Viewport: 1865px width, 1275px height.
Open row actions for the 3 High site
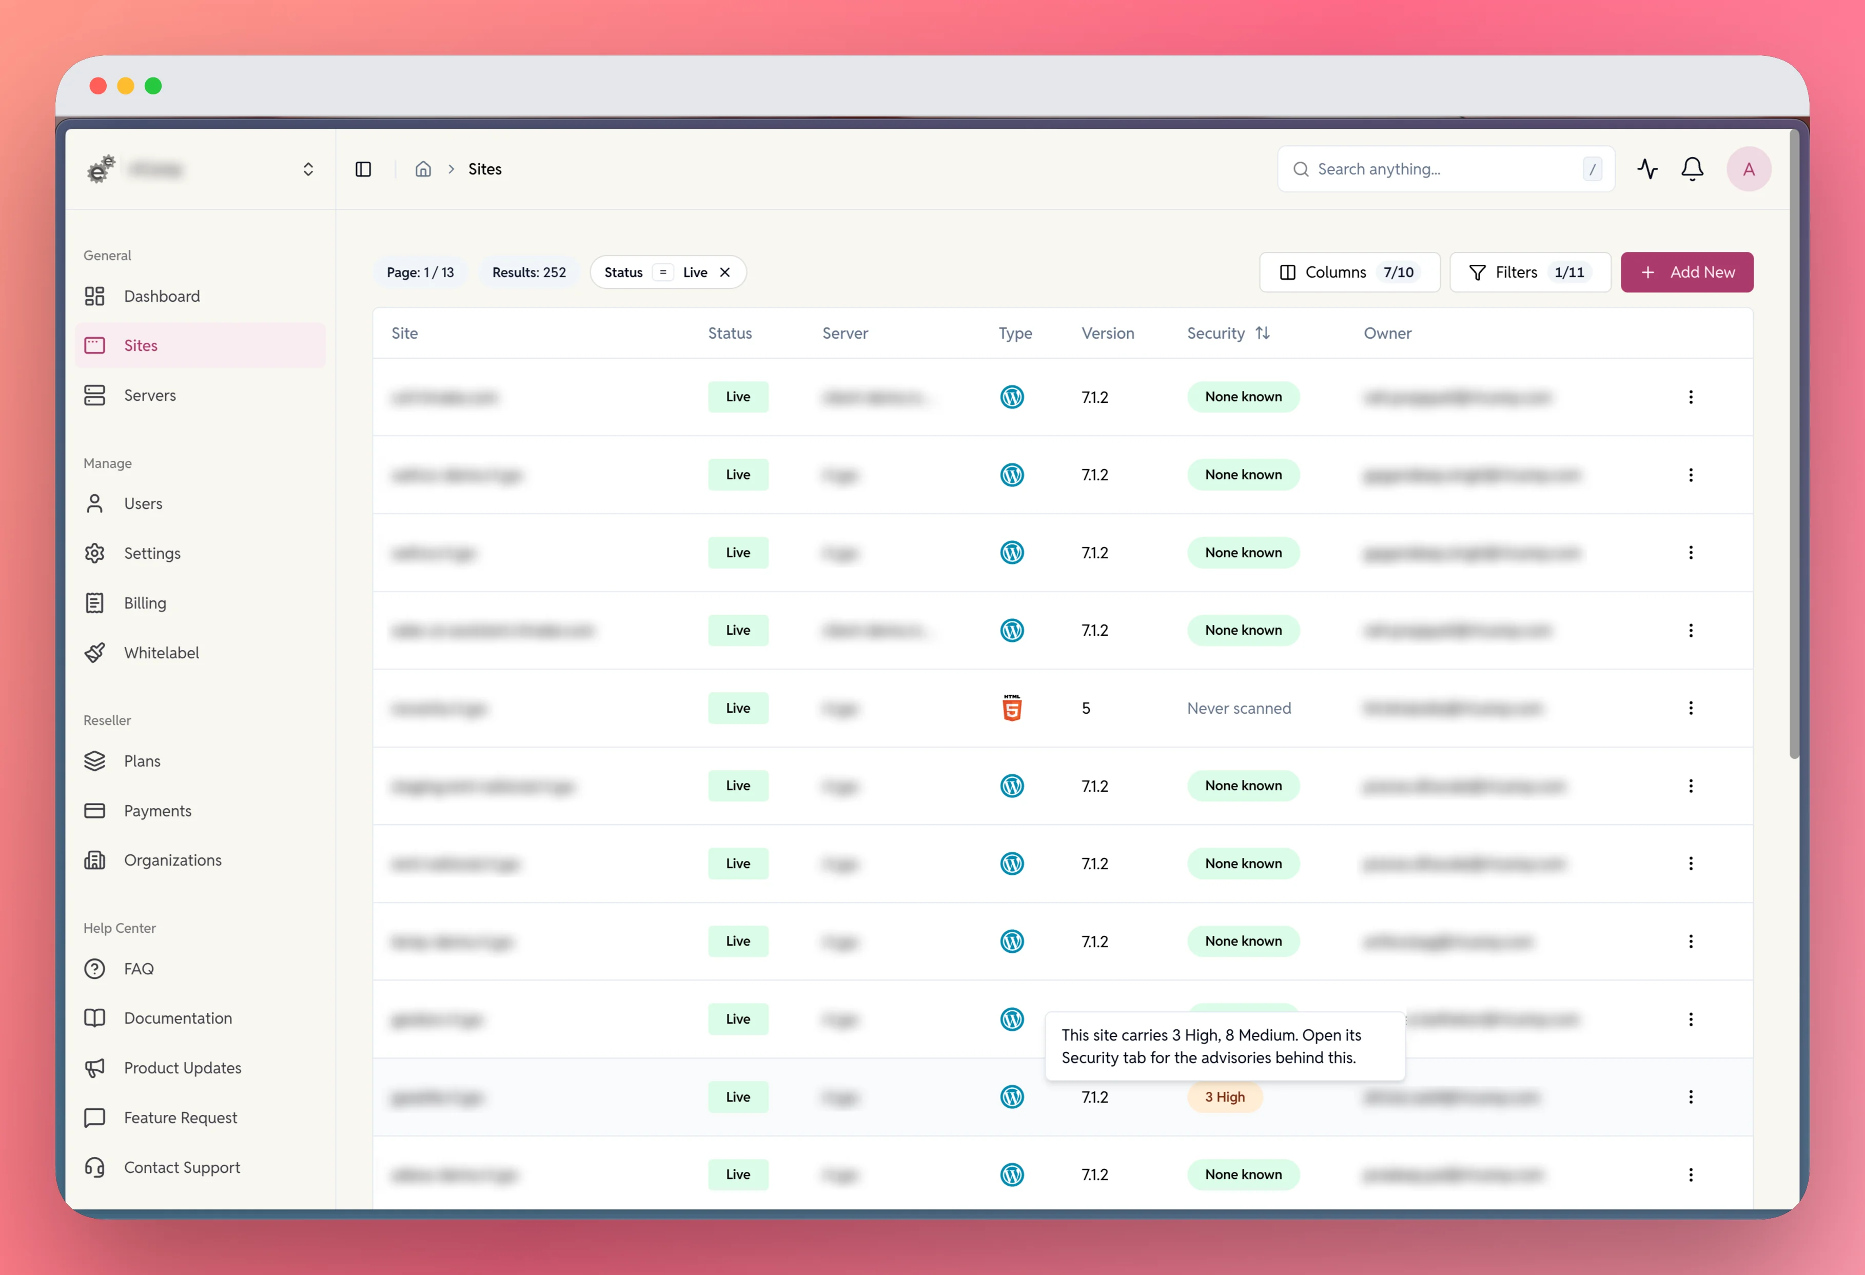[1690, 1097]
